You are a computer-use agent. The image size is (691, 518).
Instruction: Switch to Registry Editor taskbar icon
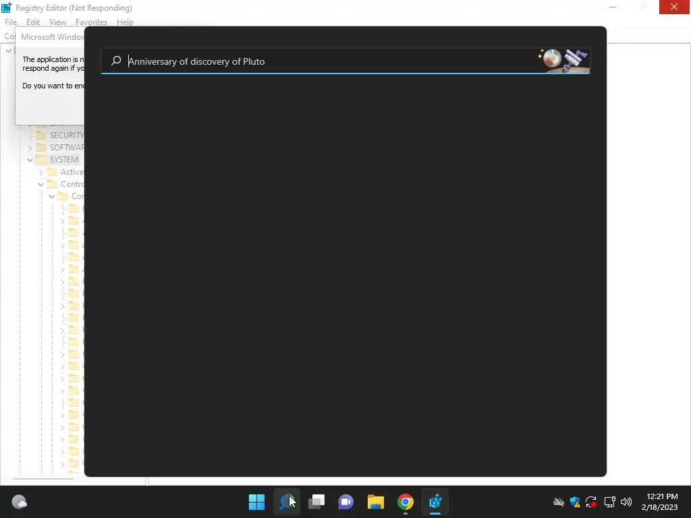click(435, 502)
